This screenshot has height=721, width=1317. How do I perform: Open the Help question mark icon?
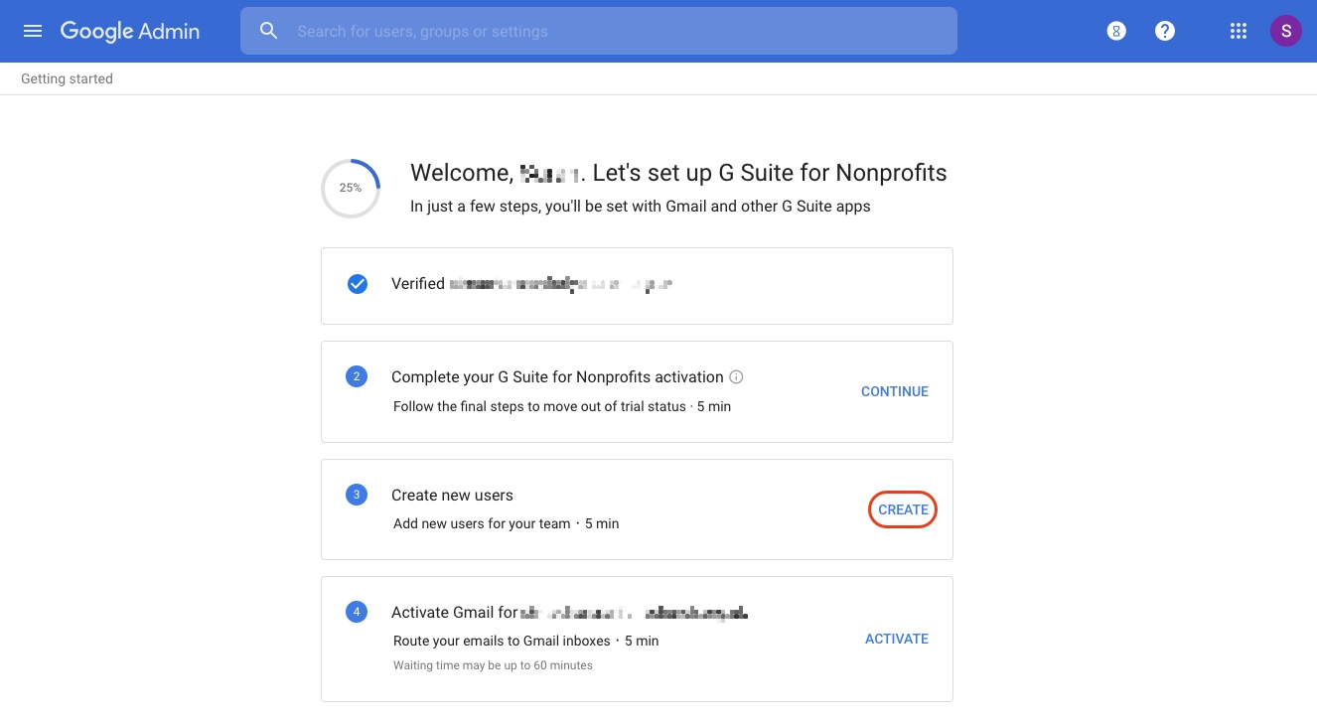coord(1165,31)
